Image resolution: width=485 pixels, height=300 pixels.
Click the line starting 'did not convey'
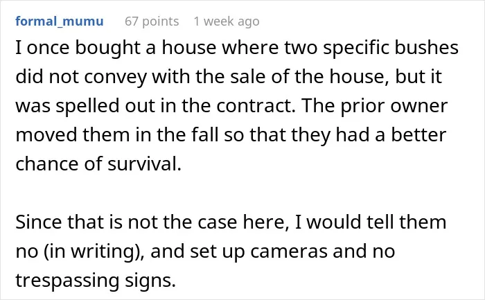pos(229,77)
